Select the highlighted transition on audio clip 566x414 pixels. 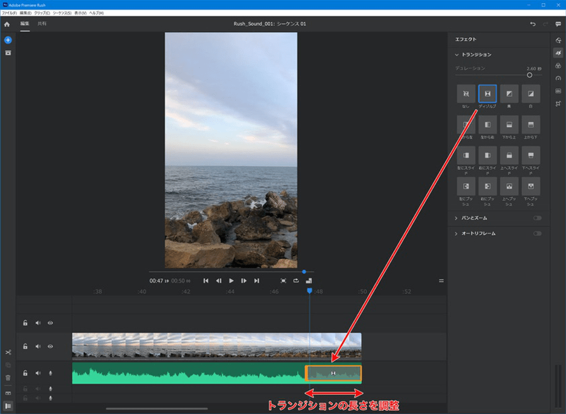tap(333, 373)
